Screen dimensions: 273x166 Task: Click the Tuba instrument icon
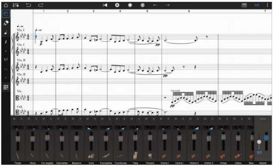click(x=135, y=156)
